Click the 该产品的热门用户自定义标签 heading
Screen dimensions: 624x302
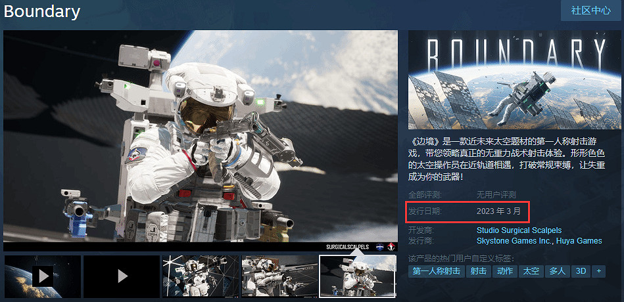[461, 259]
